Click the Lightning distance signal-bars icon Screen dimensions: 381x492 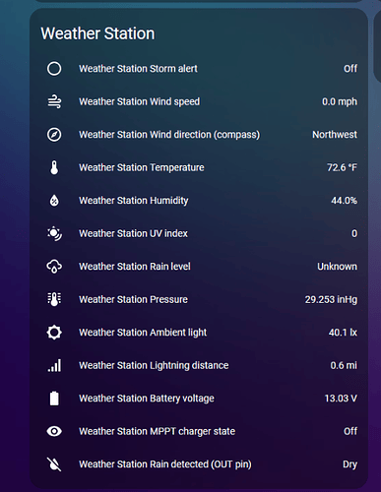tap(54, 365)
